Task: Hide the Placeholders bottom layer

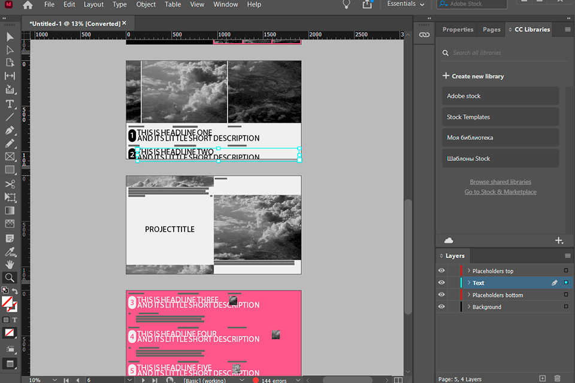Action: click(441, 294)
